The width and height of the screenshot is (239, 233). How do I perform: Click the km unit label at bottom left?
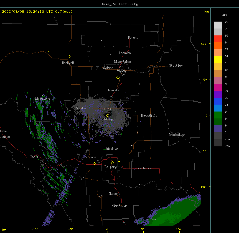4,230
